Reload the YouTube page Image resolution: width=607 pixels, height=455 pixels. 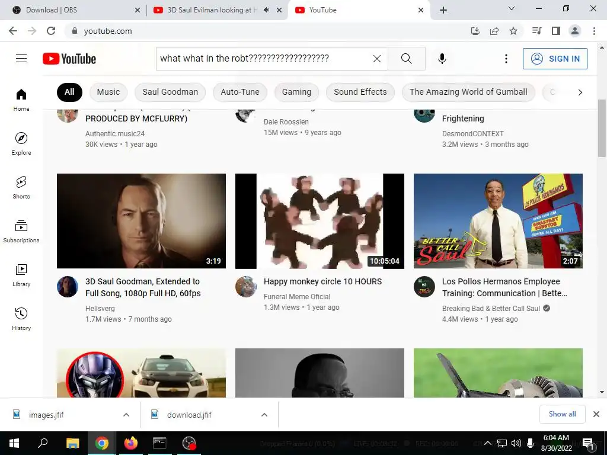[51, 31]
